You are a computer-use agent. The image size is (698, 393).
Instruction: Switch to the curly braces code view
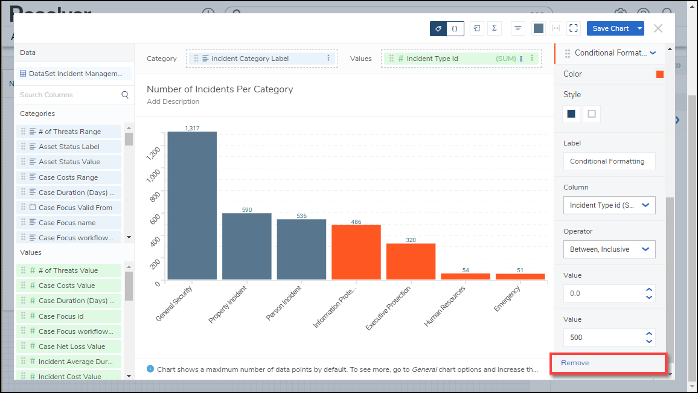[x=455, y=28]
